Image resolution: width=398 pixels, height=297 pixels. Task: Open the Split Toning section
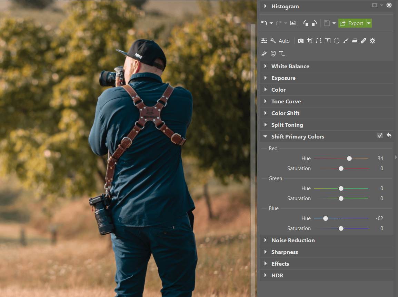click(x=287, y=125)
